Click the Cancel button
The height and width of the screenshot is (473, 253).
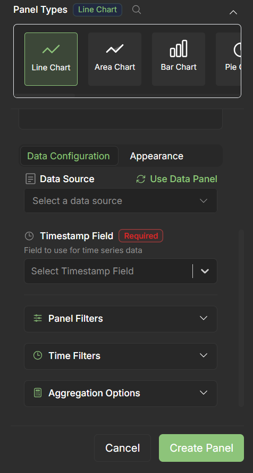point(122,448)
